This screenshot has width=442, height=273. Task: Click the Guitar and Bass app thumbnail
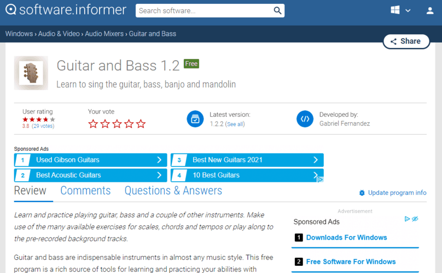[31, 73]
